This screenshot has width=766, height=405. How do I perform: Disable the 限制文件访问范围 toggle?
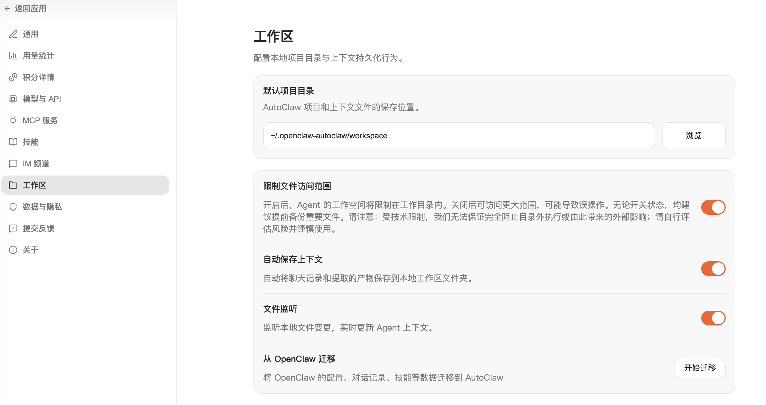click(713, 207)
